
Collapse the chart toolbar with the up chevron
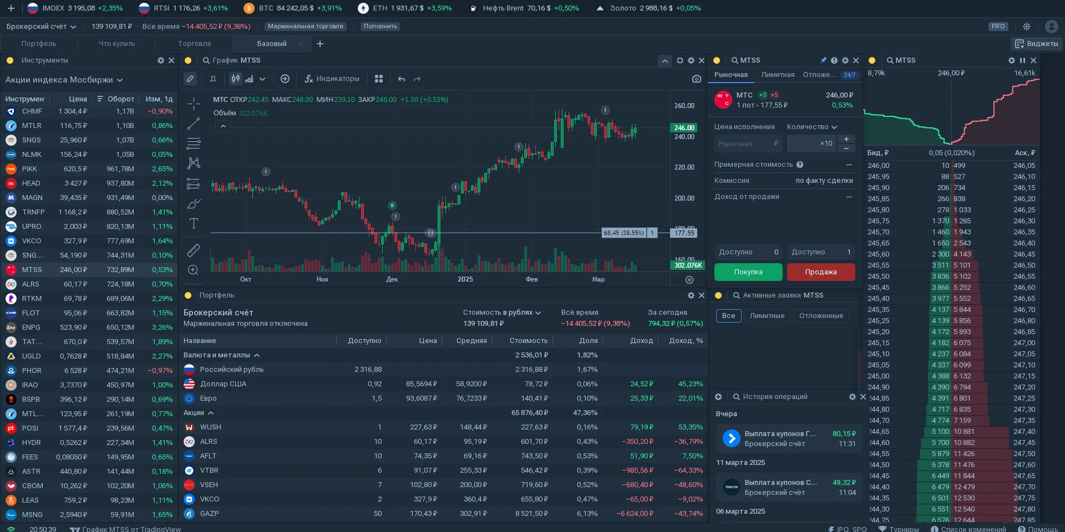(x=665, y=61)
